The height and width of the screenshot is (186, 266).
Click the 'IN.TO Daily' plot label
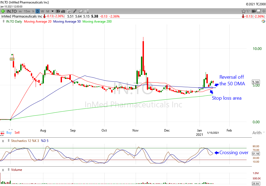click(14, 22)
